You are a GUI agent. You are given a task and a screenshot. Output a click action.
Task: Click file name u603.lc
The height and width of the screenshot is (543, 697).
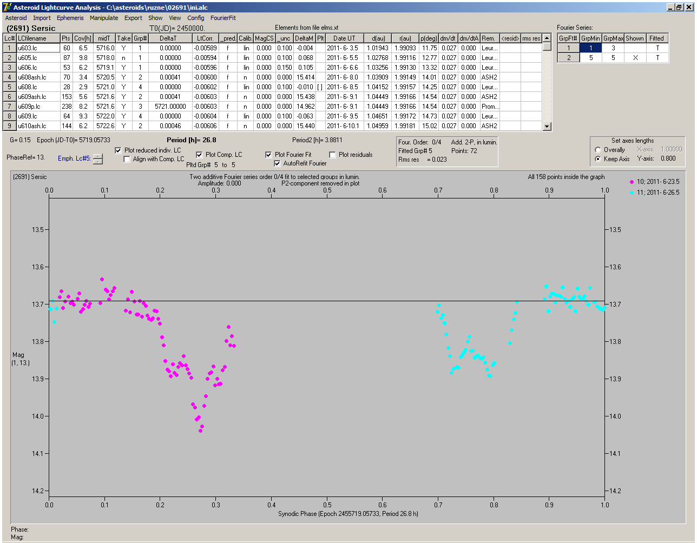[x=38, y=48]
